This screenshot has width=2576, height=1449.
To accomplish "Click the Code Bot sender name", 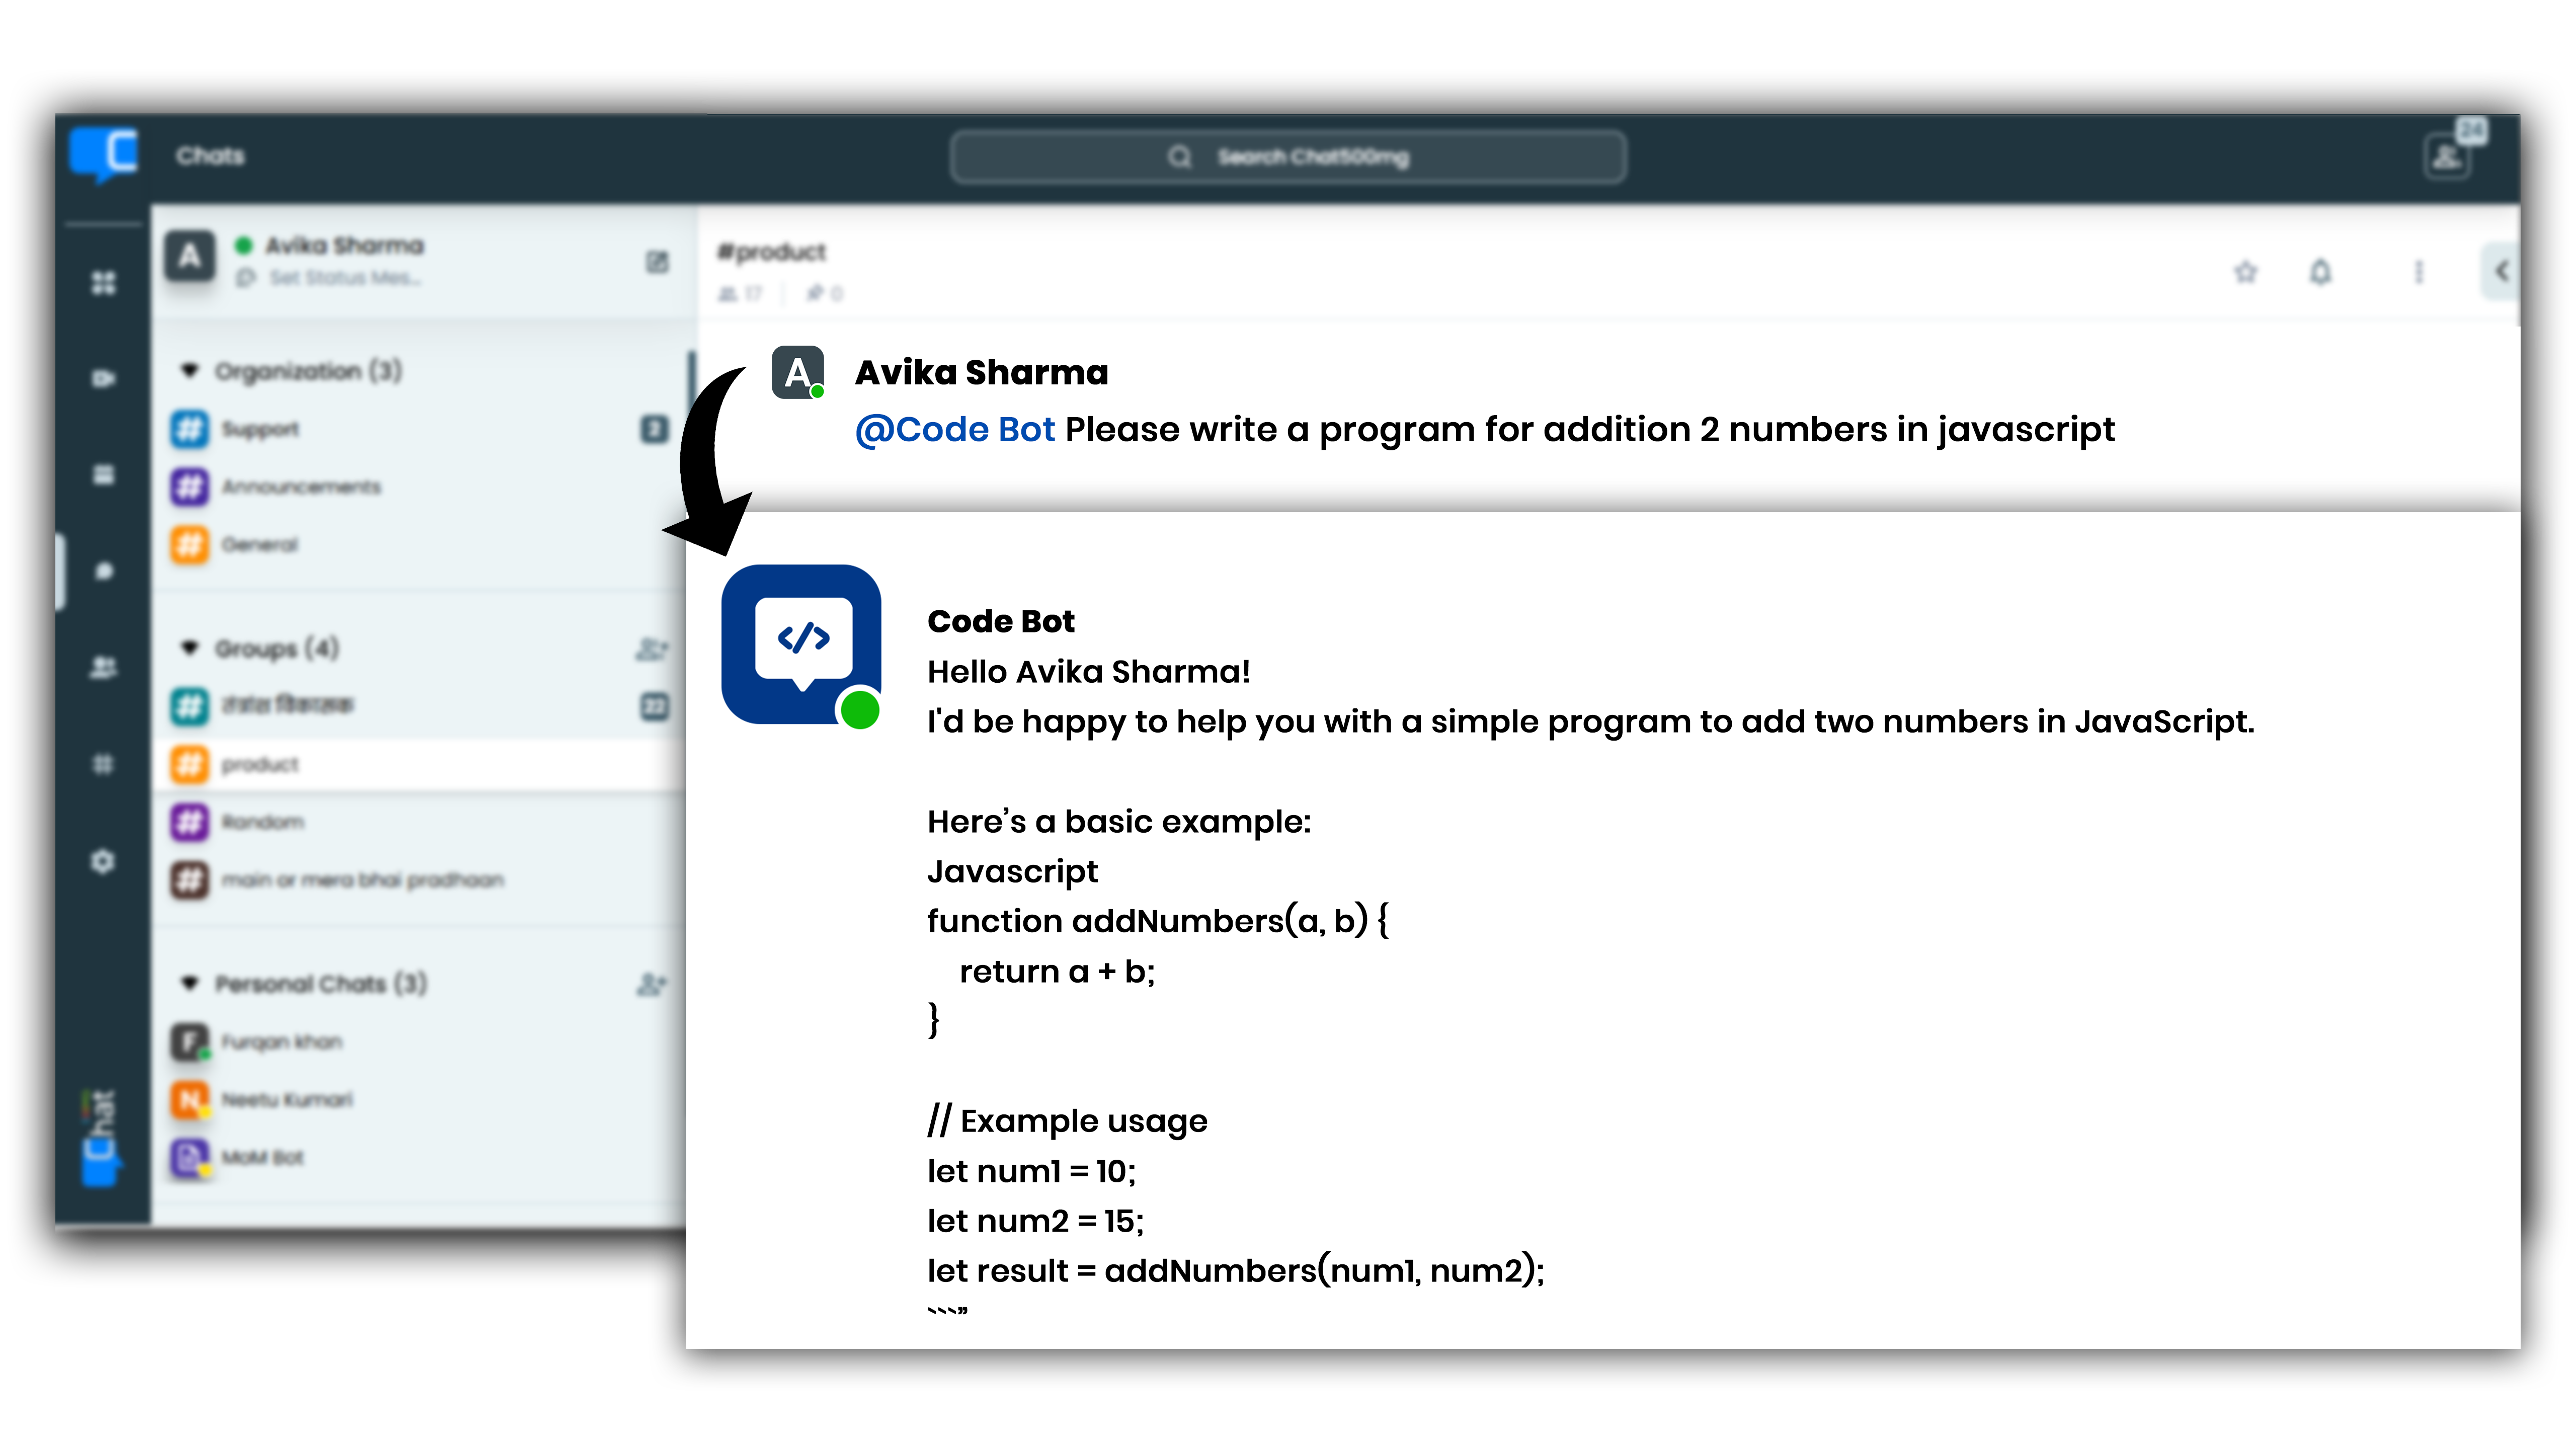I will click(1001, 621).
